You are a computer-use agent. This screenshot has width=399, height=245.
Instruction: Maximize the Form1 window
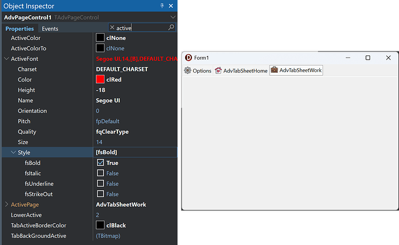click(368, 58)
